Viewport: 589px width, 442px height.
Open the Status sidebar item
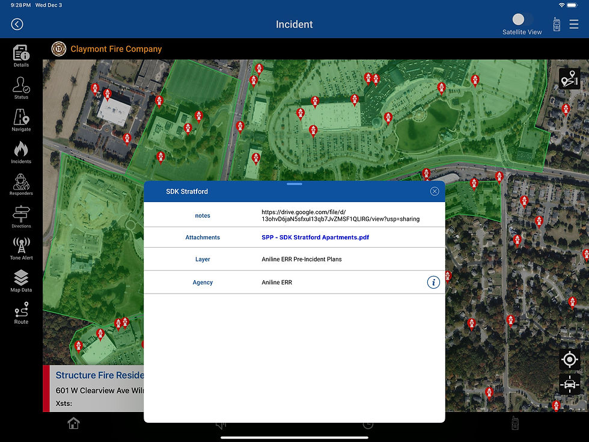21,88
